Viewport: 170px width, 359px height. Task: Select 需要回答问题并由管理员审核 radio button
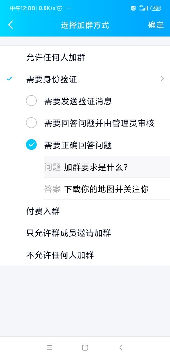[31, 123]
